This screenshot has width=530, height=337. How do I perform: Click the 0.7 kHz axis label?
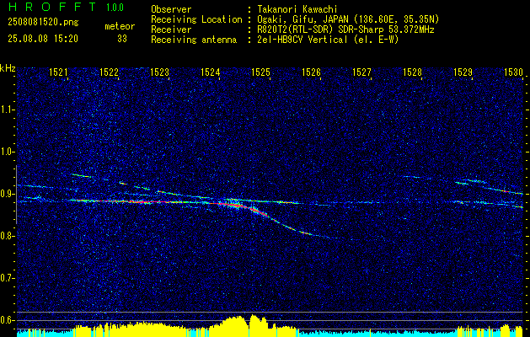coord(7,278)
